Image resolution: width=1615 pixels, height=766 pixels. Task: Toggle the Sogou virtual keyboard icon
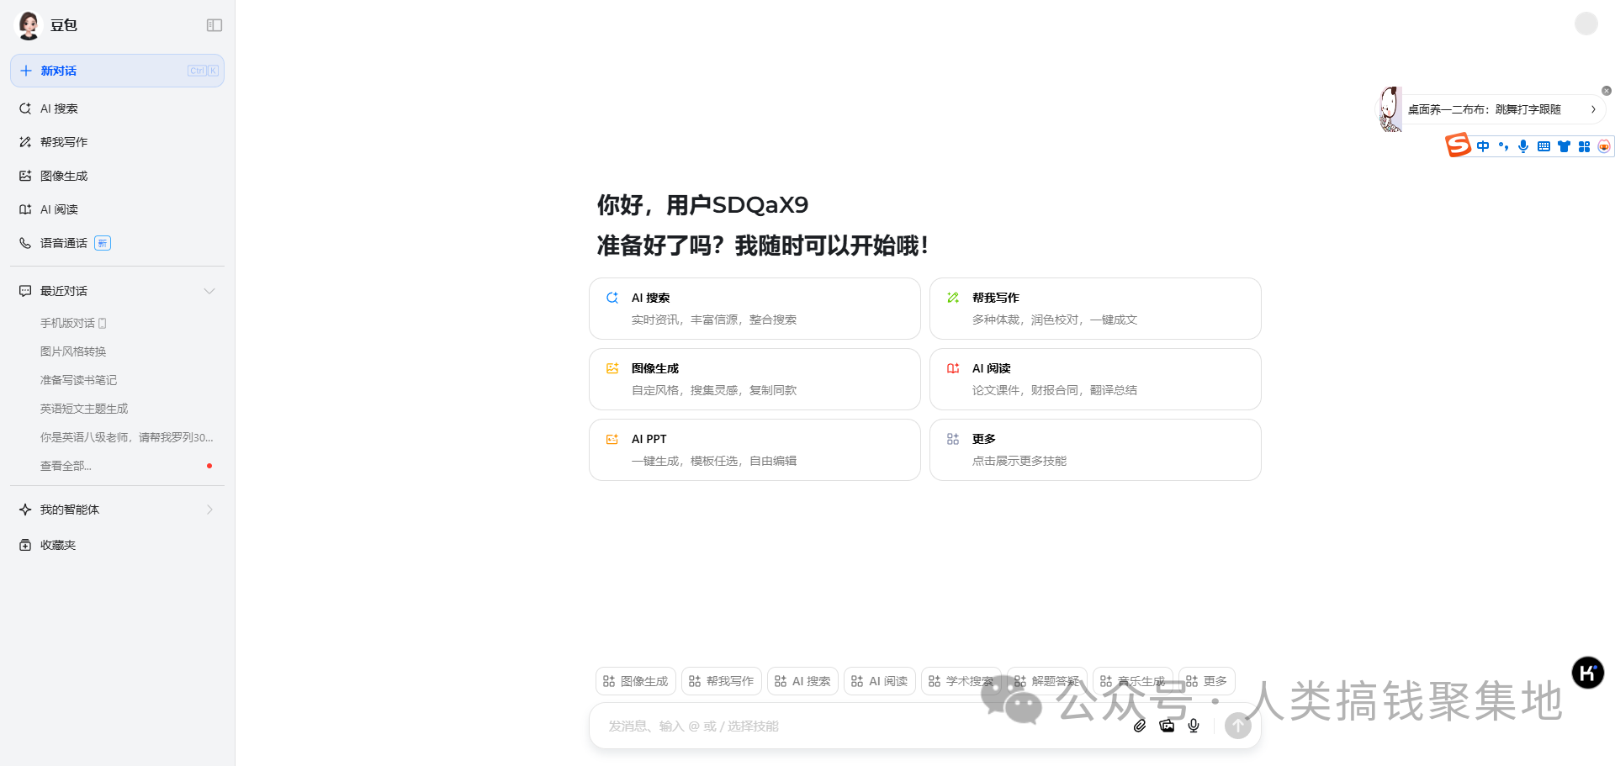[x=1544, y=145]
